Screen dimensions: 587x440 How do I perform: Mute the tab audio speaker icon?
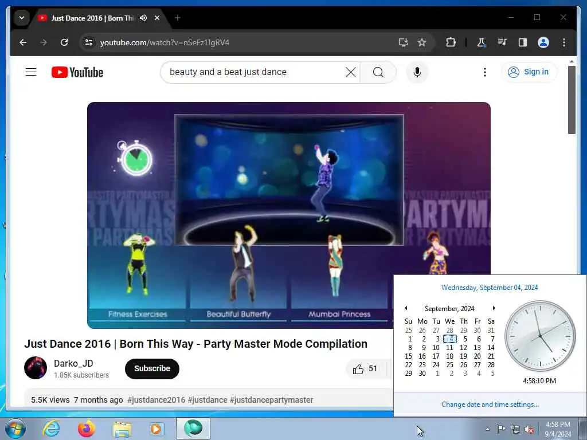(143, 18)
